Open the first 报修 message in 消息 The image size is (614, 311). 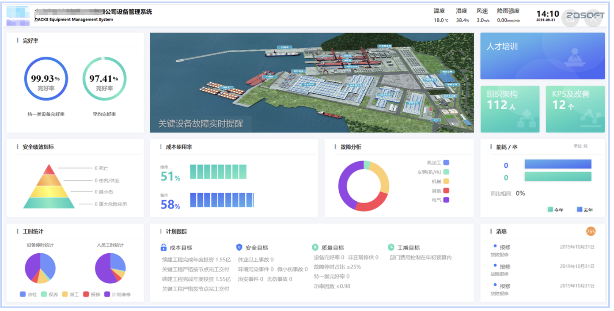[505, 247]
